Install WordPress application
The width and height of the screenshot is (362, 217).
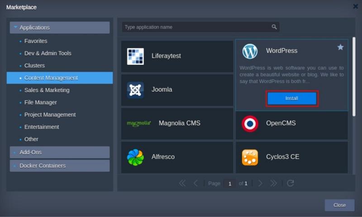[x=292, y=99]
